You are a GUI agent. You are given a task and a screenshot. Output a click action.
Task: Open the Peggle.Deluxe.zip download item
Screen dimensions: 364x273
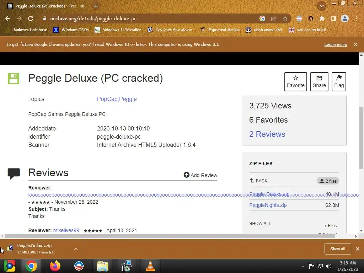coord(36,248)
